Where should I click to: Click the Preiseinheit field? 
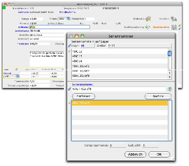[x=89, y=19]
